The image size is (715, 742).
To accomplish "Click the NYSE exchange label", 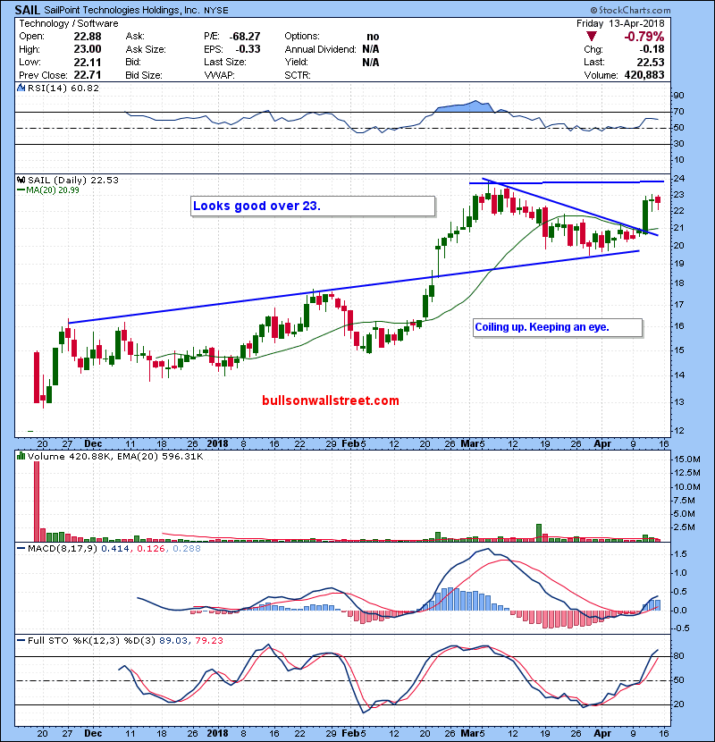I will point(216,11).
